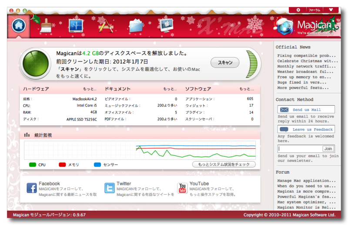This screenshot has height=225, width=348.
Task: Open news 'Celebrate Christmas wit...'
Action: [x=308, y=61]
